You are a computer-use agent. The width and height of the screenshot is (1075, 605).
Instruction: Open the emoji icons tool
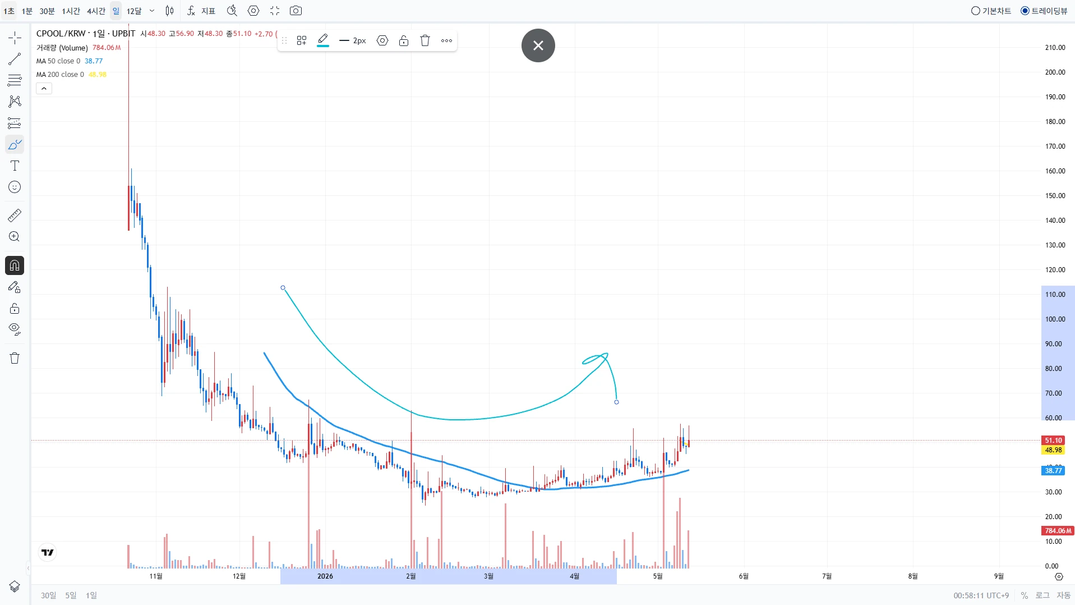pyautogui.click(x=15, y=187)
